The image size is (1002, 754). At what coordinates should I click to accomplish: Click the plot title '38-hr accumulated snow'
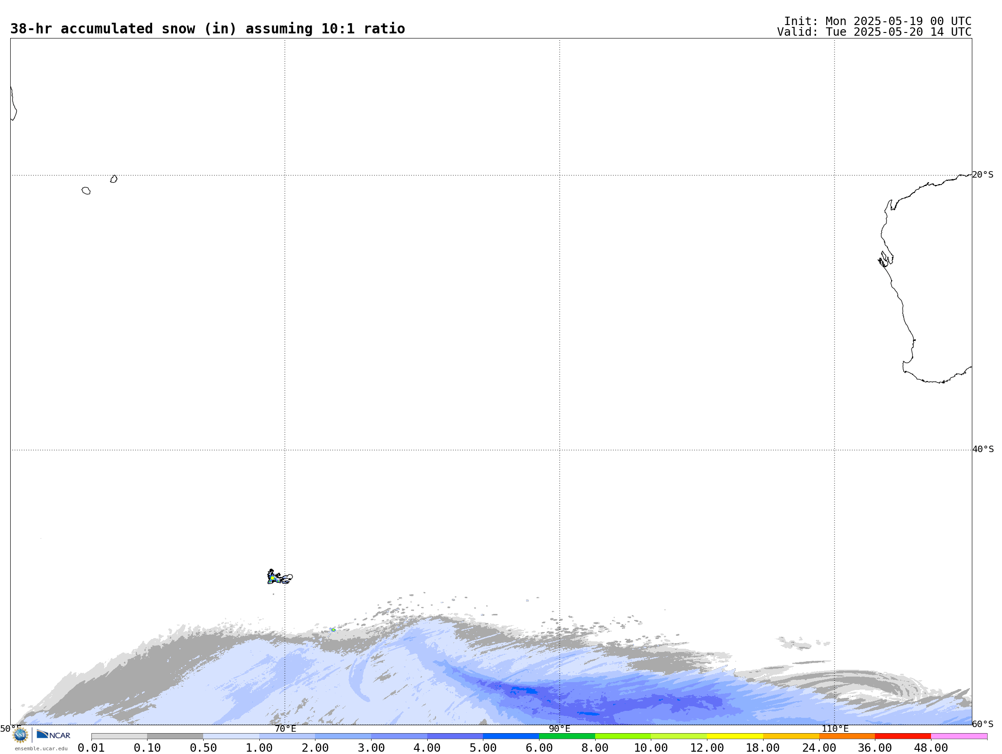207,29
